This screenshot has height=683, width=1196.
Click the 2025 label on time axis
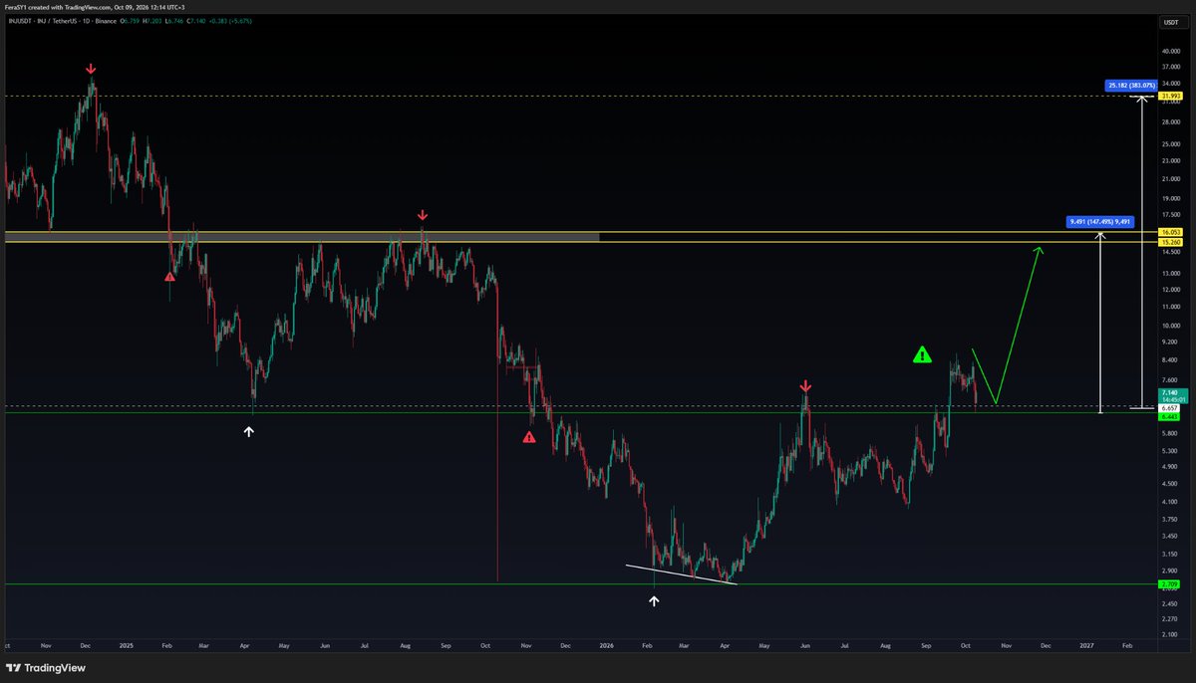coord(127,645)
